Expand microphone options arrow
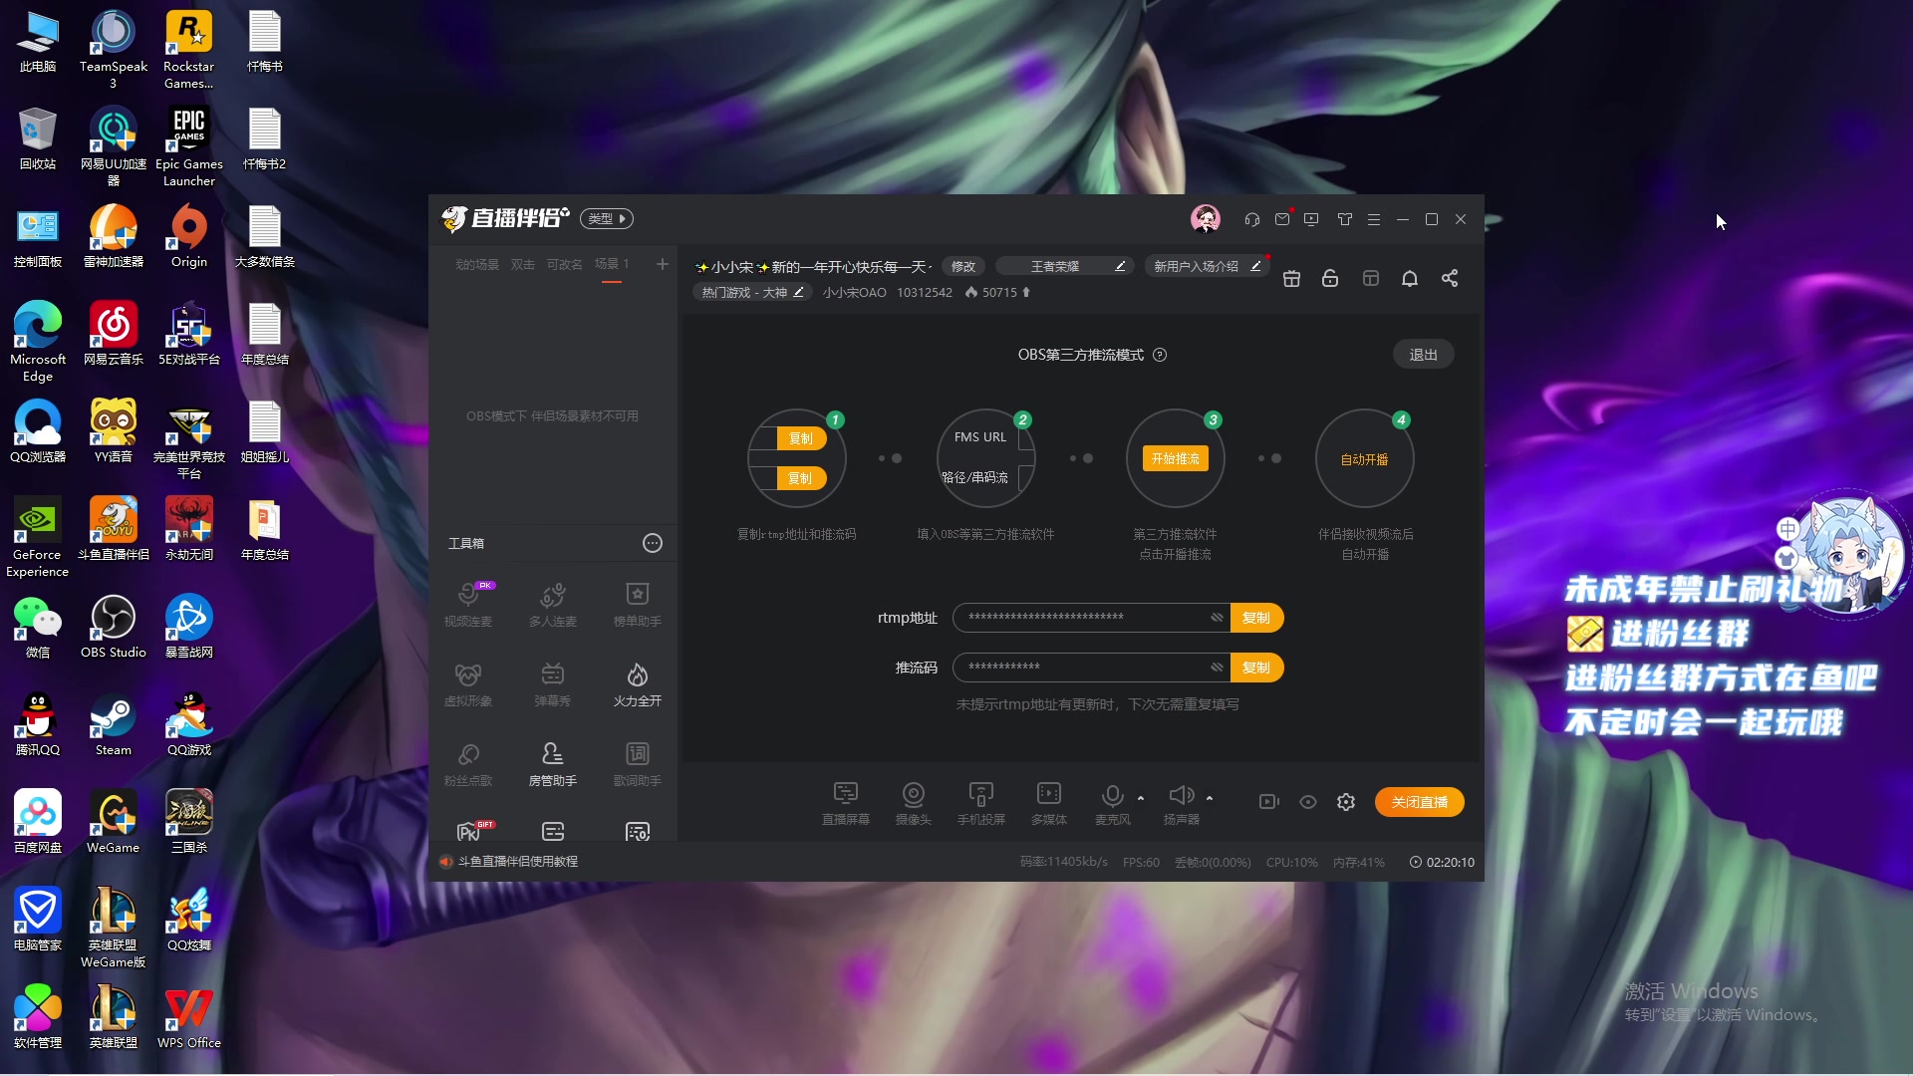Image resolution: width=1913 pixels, height=1076 pixels. tap(1141, 798)
